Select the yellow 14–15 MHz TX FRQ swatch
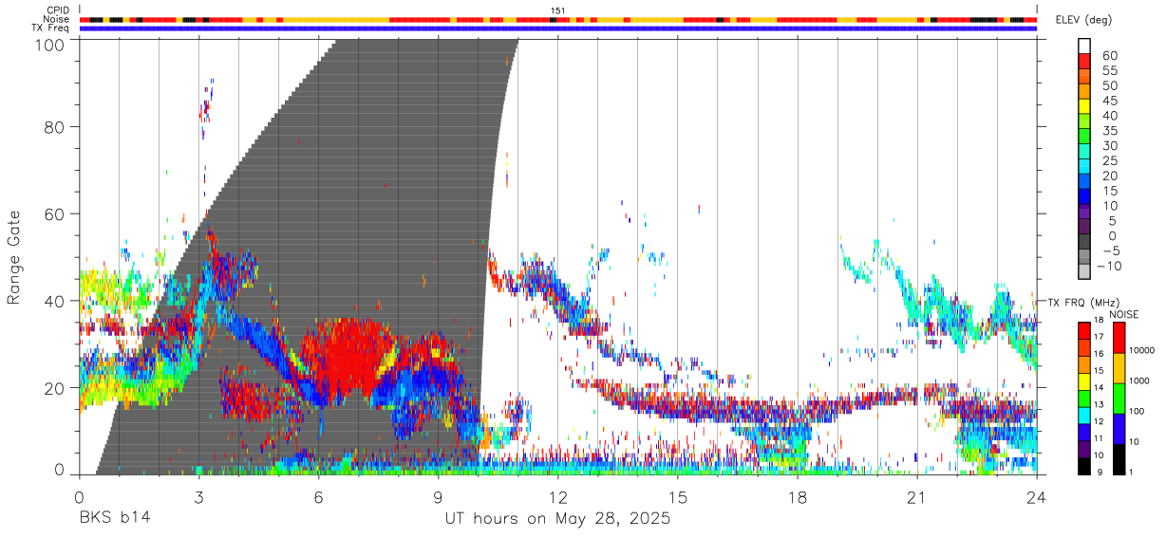This screenshot has height=538, width=1166. tap(1084, 380)
